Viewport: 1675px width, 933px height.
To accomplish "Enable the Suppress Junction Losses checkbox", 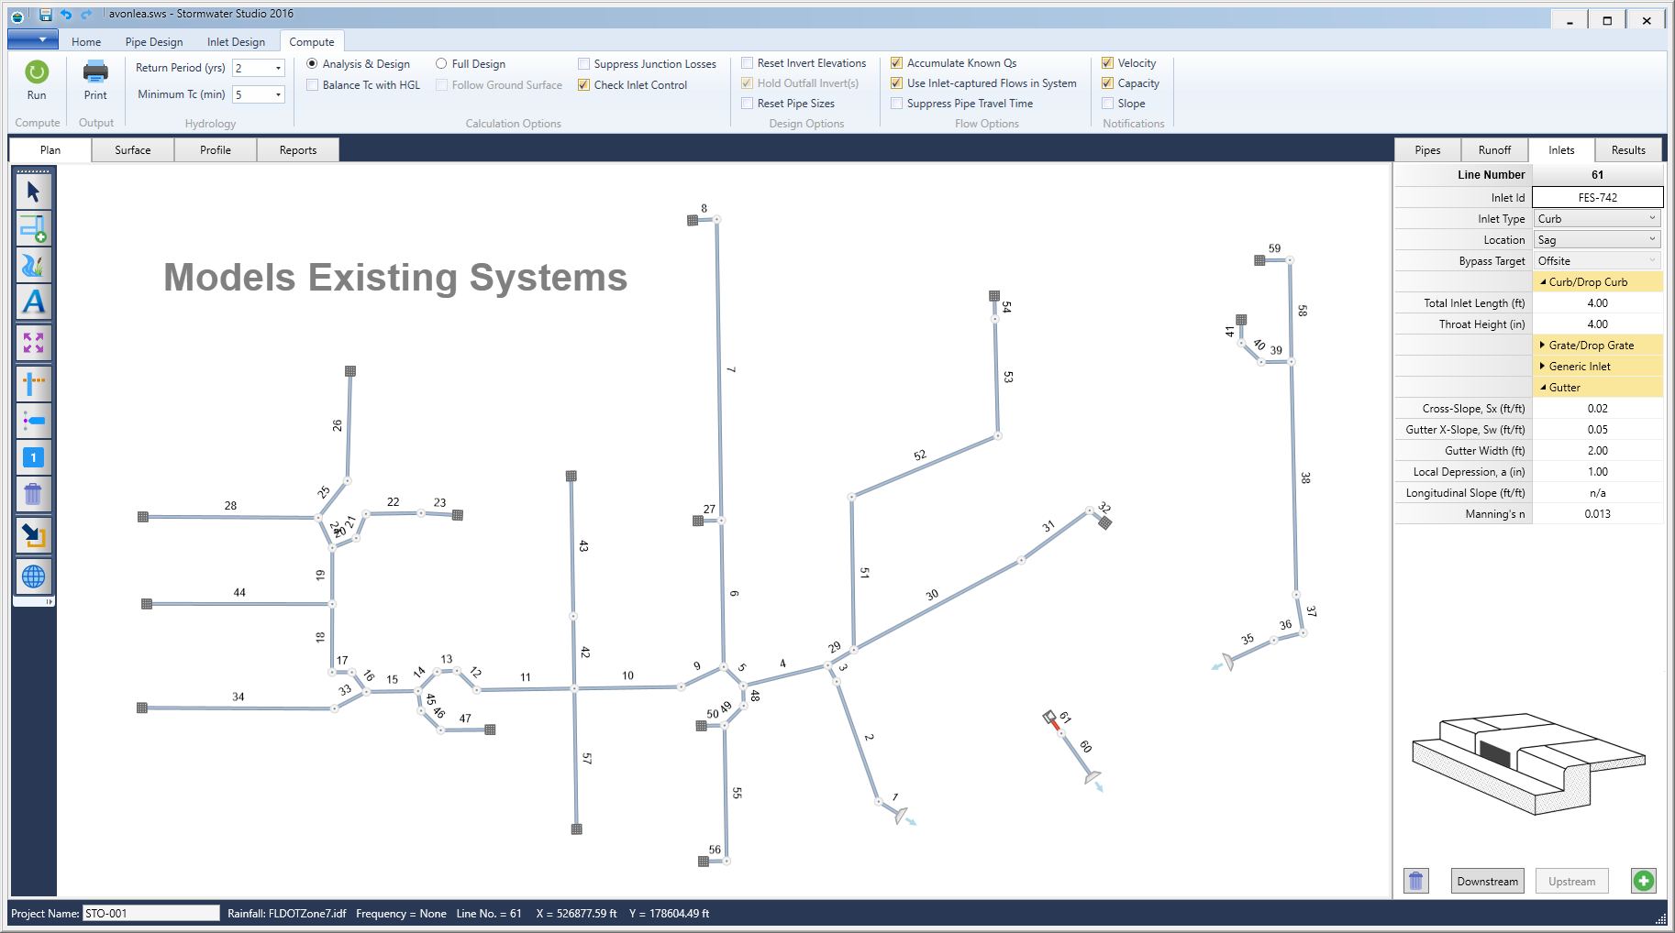I will 583,63.
